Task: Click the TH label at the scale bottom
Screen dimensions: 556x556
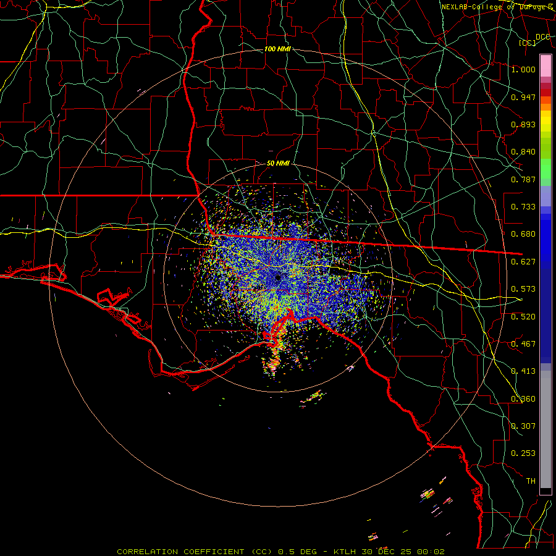Action: tap(531, 481)
